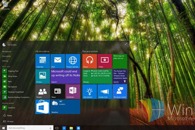Open the Store shopping bag tile
This screenshot has width=195, height=130.
tap(43, 107)
